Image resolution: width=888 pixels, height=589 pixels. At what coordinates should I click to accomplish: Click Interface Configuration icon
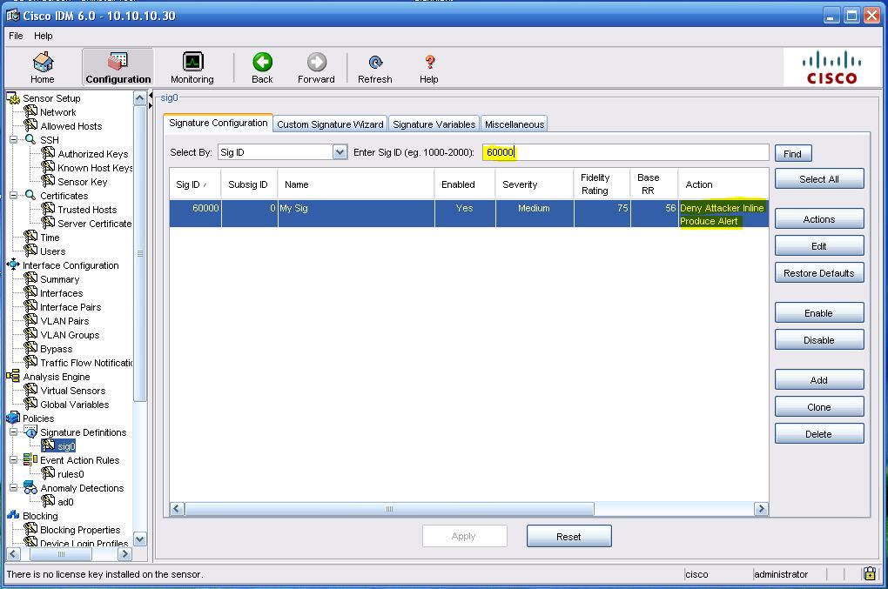[x=13, y=264]
